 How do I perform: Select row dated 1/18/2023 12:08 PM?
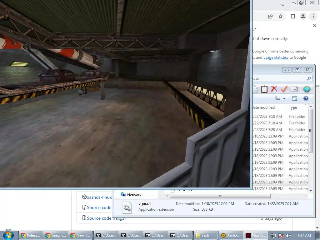pos(280,149)
